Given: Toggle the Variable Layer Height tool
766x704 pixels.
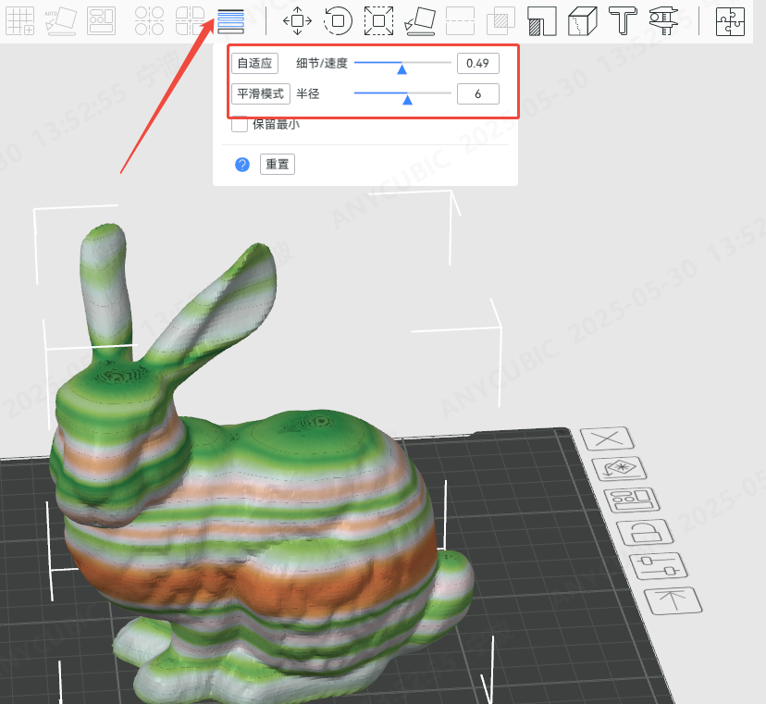Looking at the screenshot, I should coord(230,21).
